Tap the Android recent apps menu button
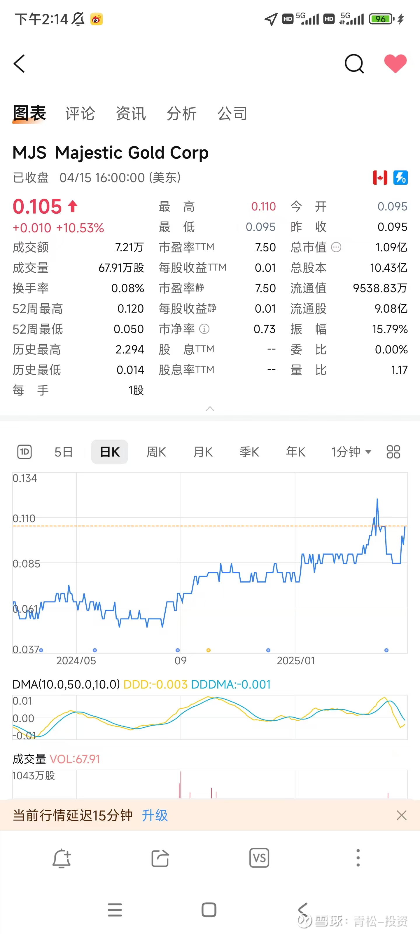Viewport: 420px width, 934px height. click(x=115, y=910)
